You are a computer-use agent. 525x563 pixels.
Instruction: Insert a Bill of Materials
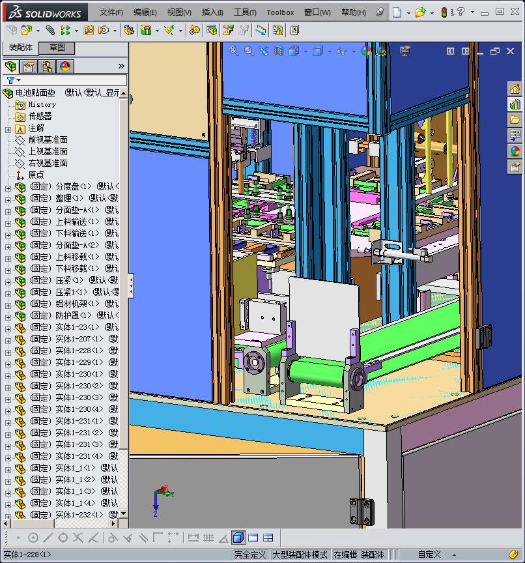click(x=212, y=31)
